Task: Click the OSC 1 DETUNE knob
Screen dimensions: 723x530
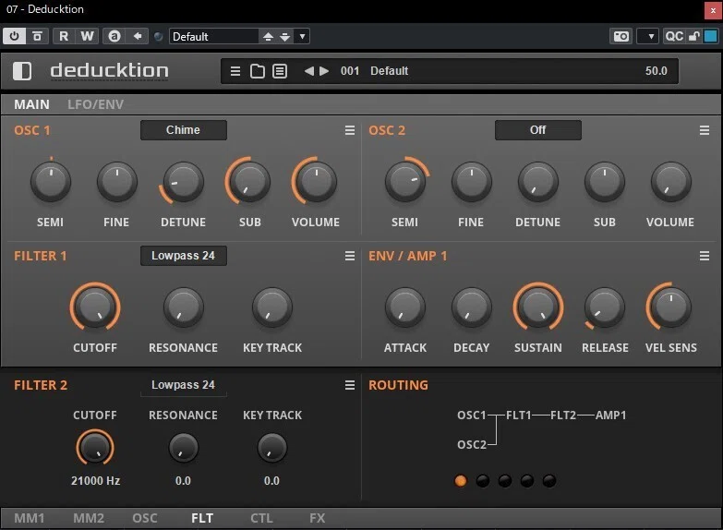Action: [x=184, y=182]
